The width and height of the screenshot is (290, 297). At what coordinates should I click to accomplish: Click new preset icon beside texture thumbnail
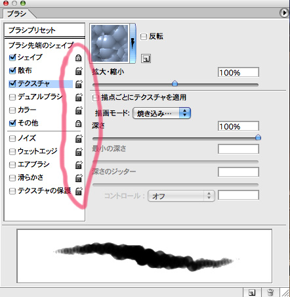[146, 58]
